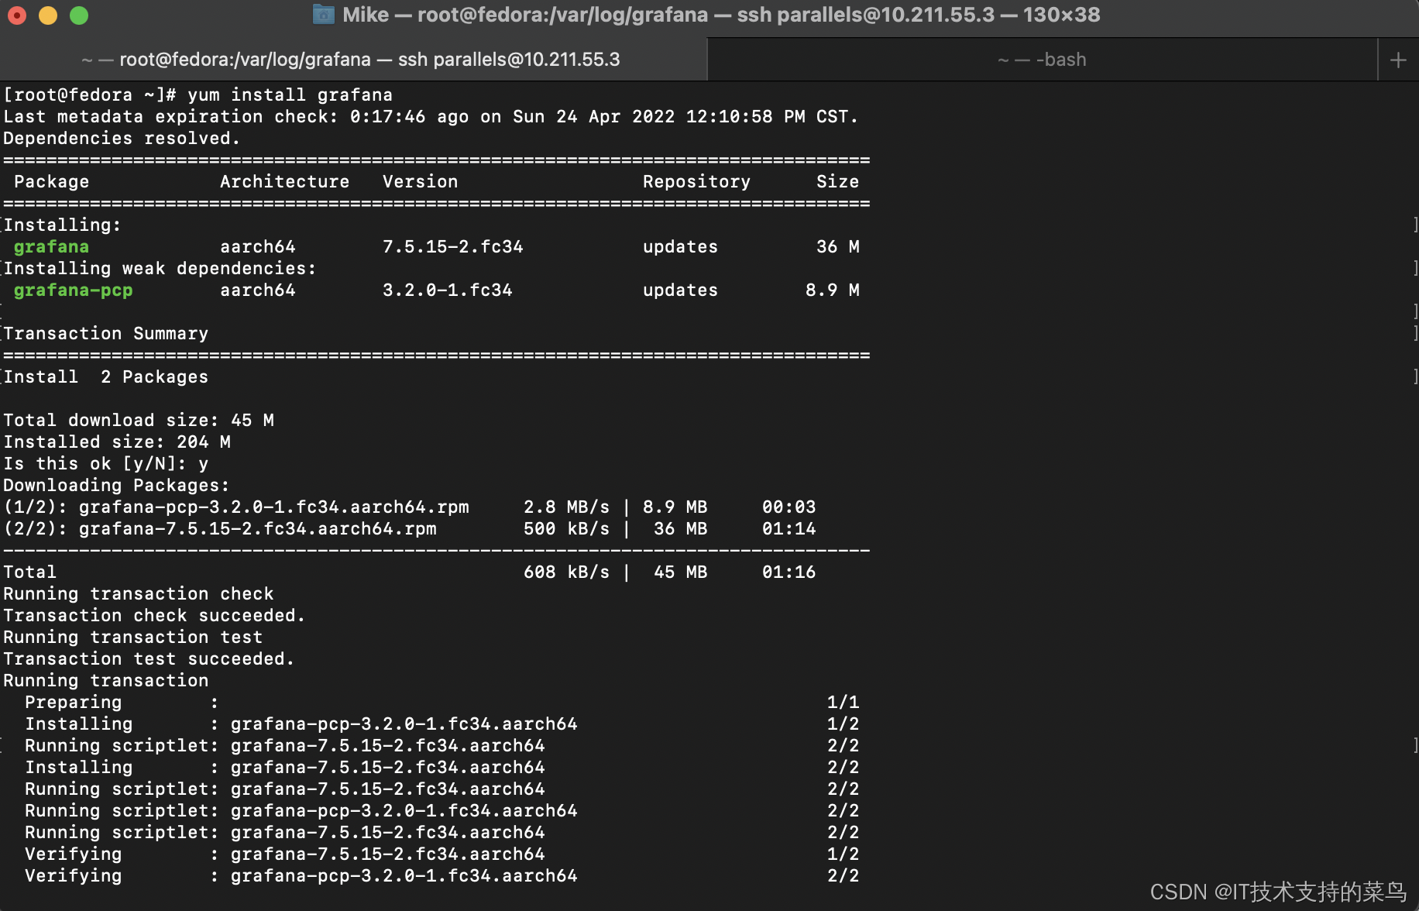Click 'Installing : grafana-7.5.15-2.fc34.aarch64' line
This screenshot has height=911, width=1419.
(x=442, y=767)
